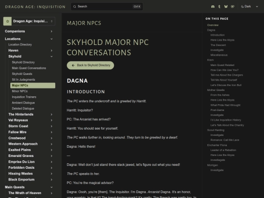
Task: Open the Deleted Dialogue page
Action: tap(23, 109)
